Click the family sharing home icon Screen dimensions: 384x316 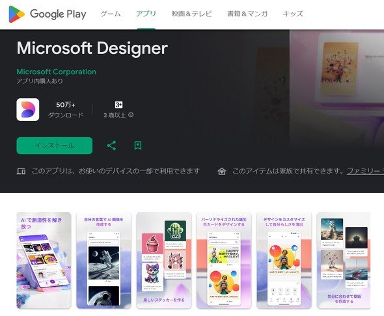(x=222, y=171)
